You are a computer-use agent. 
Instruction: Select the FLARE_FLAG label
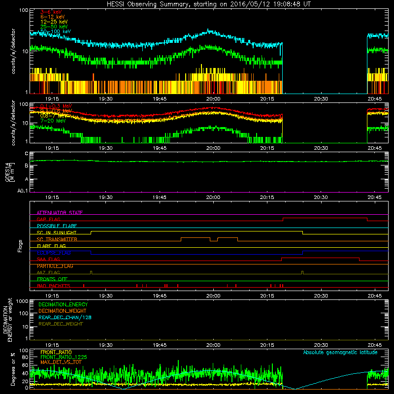[51, 246]
